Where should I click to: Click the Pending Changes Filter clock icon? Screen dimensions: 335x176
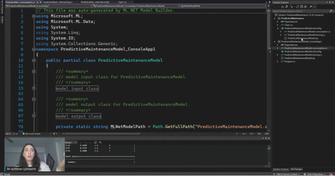[292, 7]
